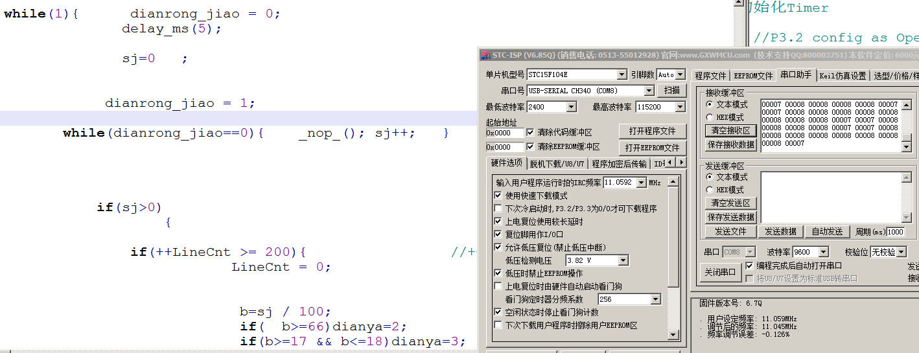Click the 打开程序文件 button
Screen dimensions: 919x353
(652, 131)
